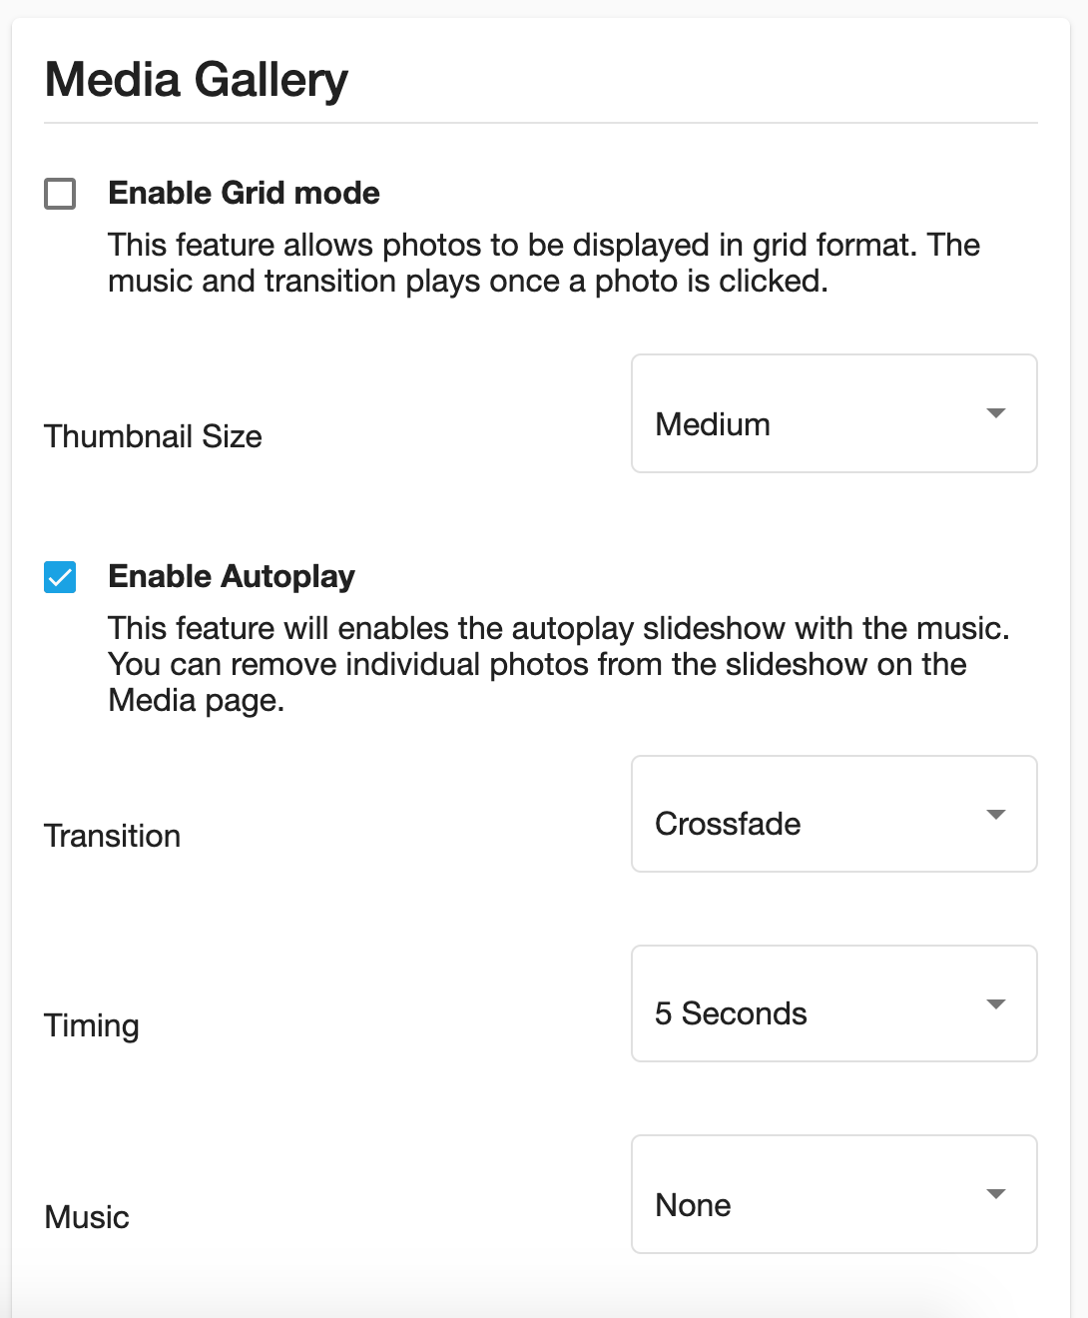1088x1318 pixels.
Task: Open the 5 Seconds timing dropdown
Action: [x=834, y=1003]
